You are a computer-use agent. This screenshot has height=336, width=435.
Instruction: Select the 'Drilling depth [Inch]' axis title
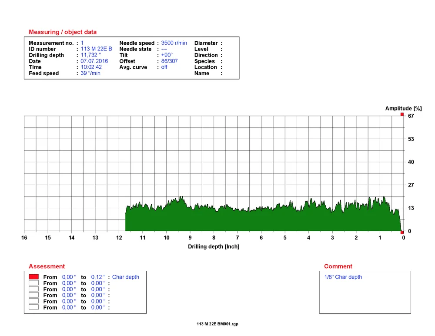click(x=214, y=246)
